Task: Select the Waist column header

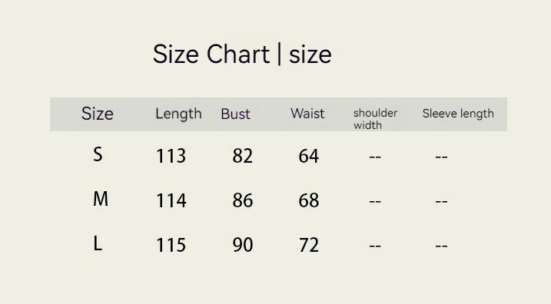Action: pos(307,114)
